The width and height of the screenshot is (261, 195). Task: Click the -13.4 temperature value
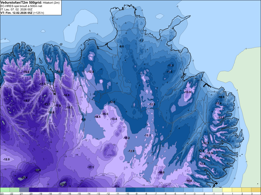[114, 119]
